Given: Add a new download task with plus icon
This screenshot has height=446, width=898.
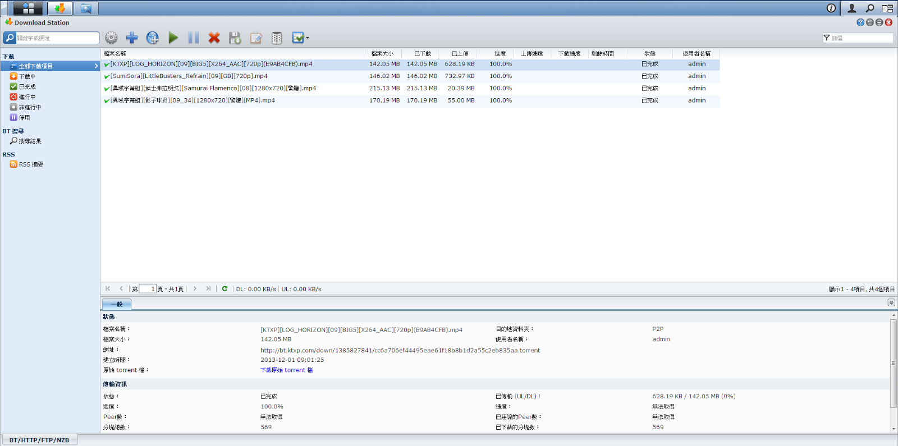Looking at the screenshot, I should pyautogui.click(x=132, y=38).
